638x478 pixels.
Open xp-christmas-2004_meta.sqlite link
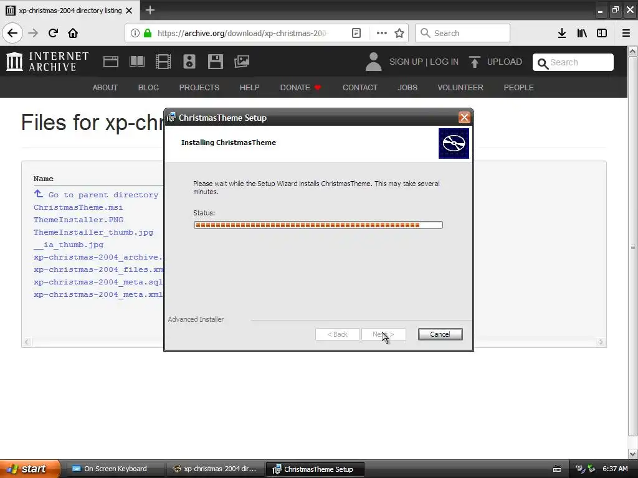[x=98, y=282]
